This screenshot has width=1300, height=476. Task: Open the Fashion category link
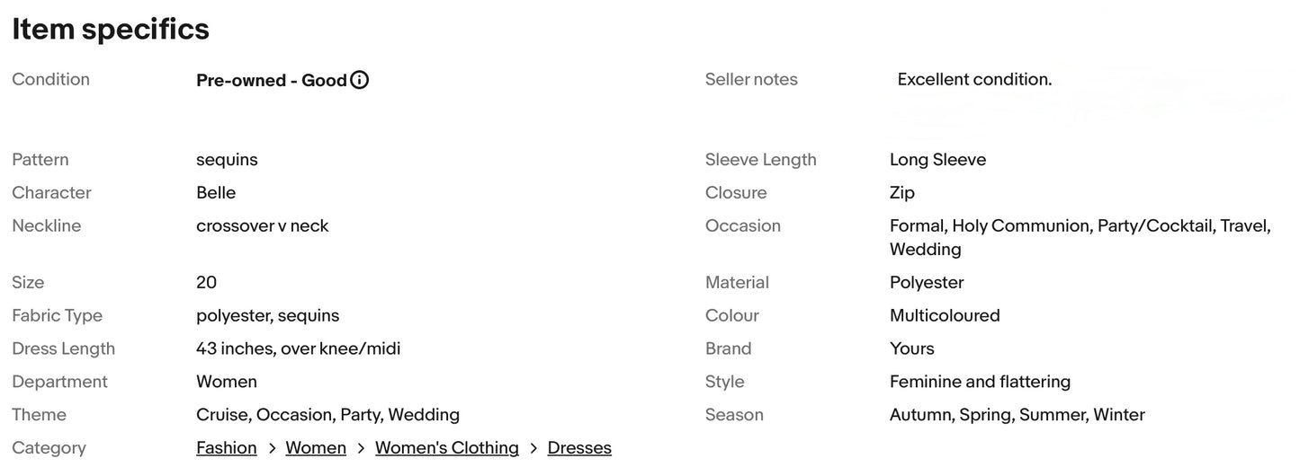pyautogui.click(x=226, y=447)
